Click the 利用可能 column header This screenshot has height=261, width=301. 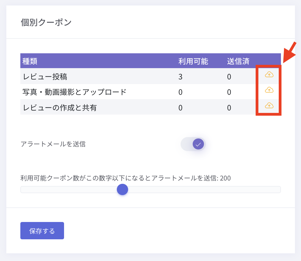click(193, 61)
